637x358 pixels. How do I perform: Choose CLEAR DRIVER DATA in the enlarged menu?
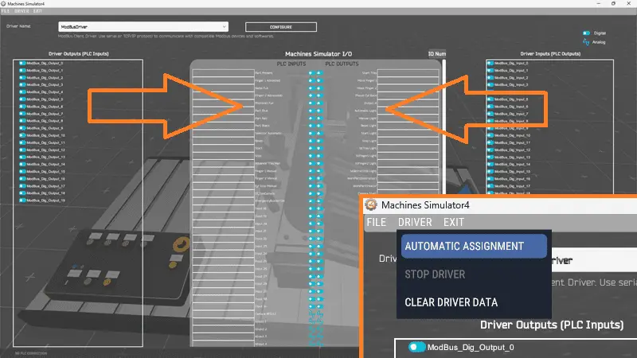click(x=451, y=302)
